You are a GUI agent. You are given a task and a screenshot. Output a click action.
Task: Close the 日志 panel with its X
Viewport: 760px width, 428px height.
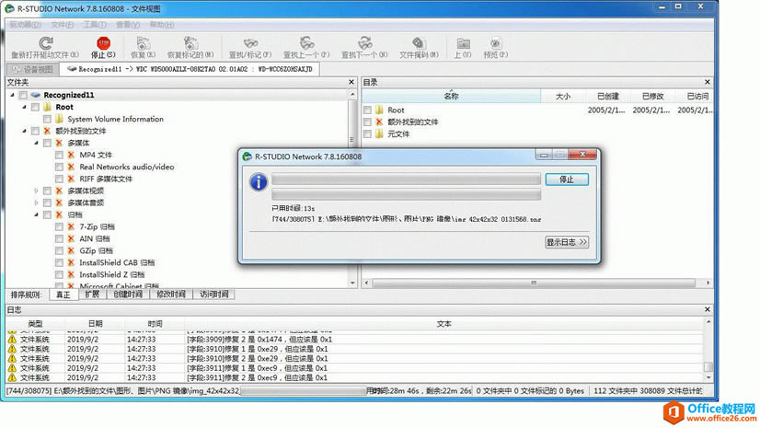click(708, 309)
